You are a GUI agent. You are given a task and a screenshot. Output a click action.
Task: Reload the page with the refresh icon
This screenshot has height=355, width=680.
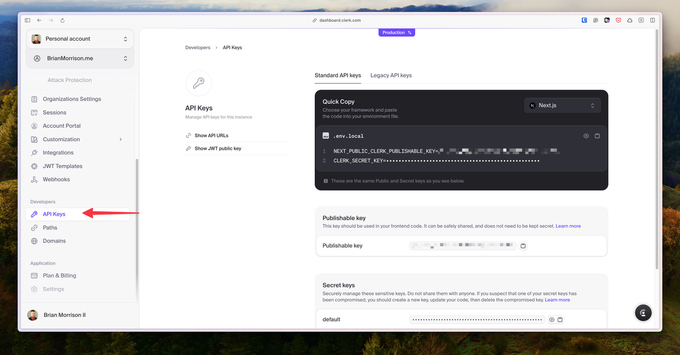[63, 20]
